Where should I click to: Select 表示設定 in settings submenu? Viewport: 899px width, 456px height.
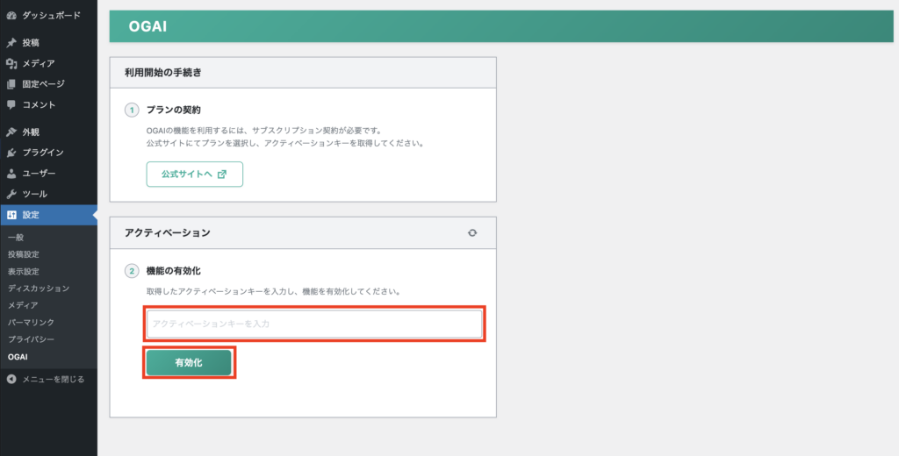coord(23,272)
